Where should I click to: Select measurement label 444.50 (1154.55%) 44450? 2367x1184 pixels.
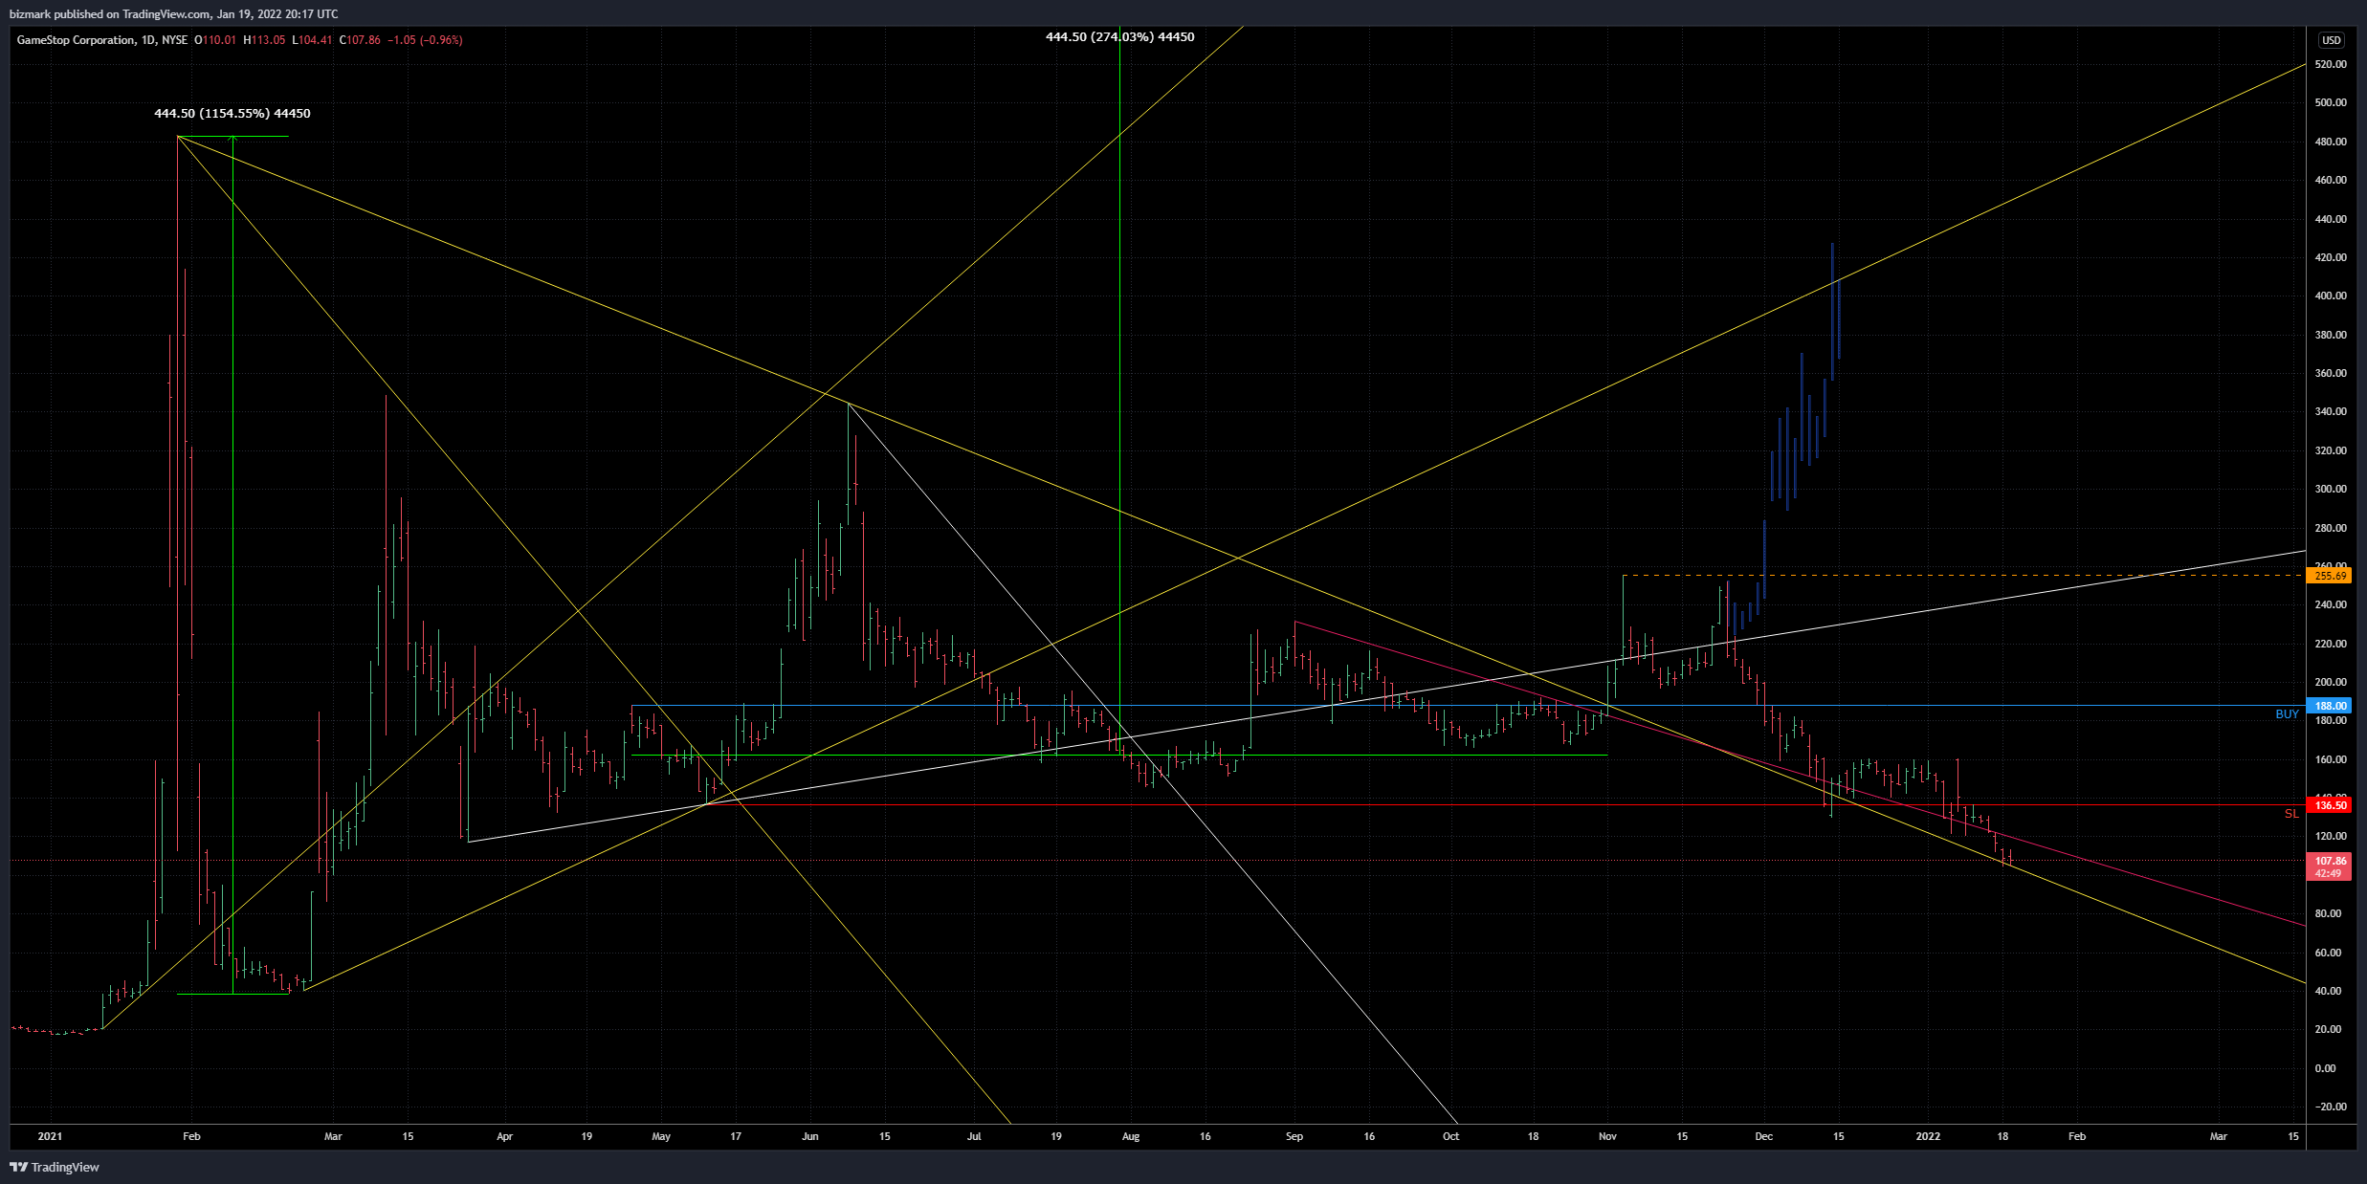(x=232, y=114)
